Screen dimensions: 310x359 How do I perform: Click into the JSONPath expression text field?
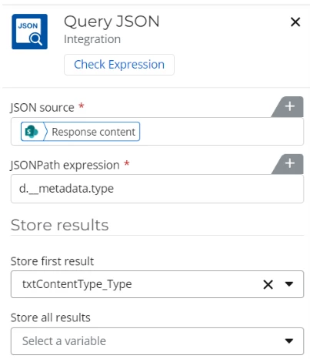click(157, 189)
